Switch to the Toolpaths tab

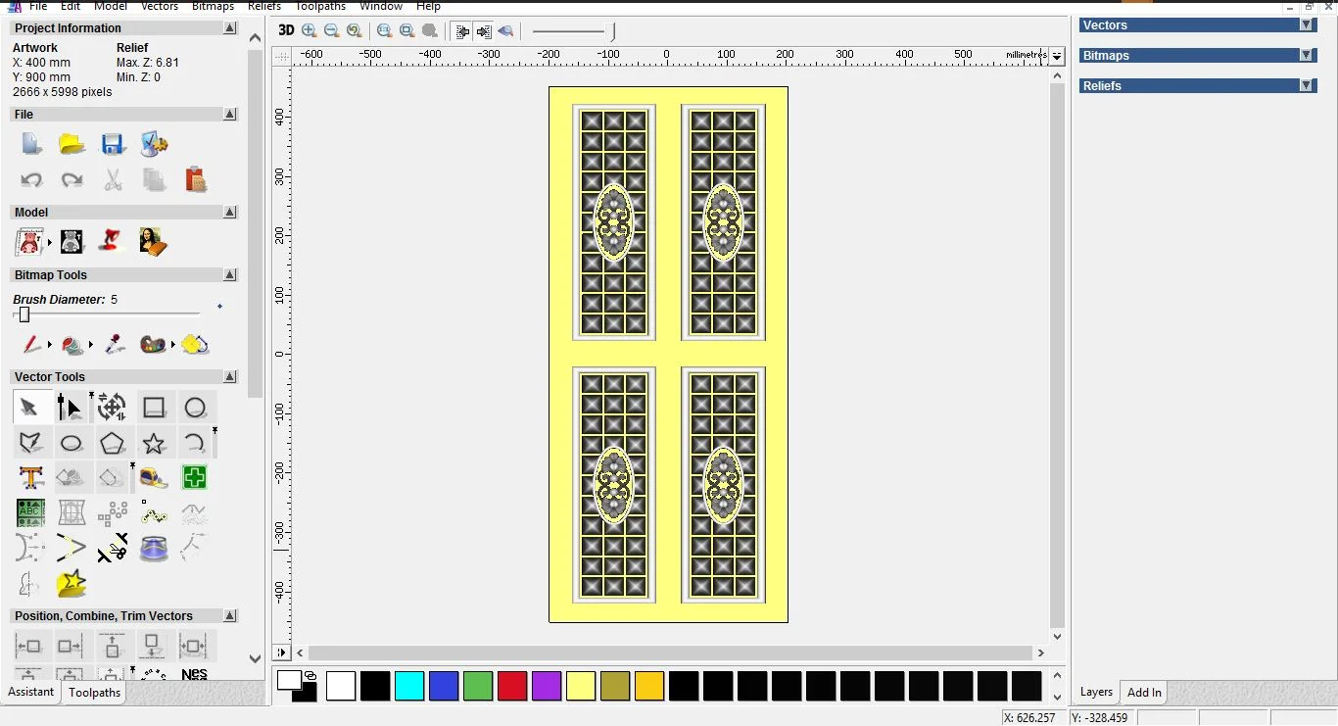94,693
